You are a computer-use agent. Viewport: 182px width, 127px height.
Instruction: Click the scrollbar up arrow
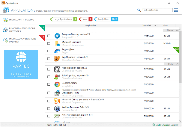(x=180, y=29)
